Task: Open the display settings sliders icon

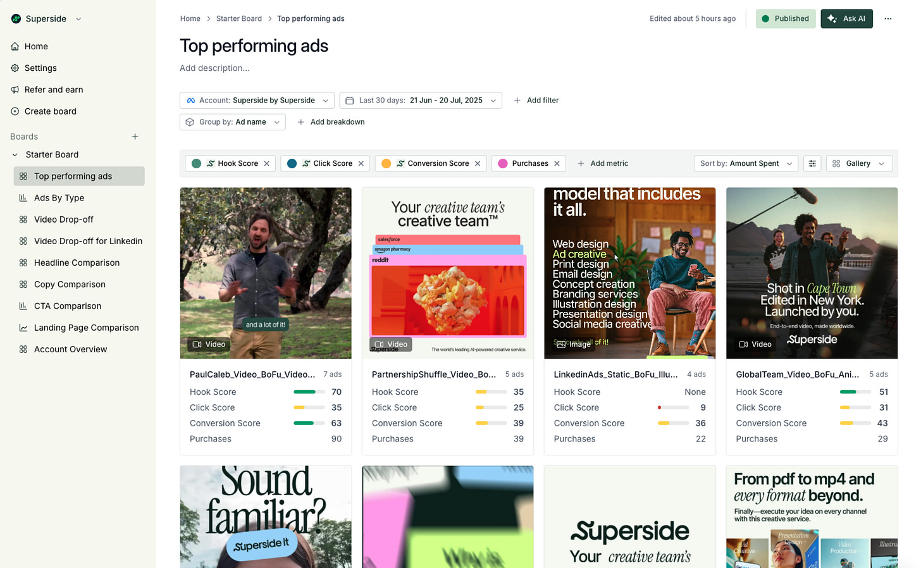Action: click(812, 163)
